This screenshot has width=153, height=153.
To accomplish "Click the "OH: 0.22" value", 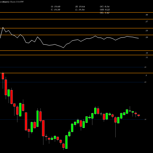I will (x=105, y=10).
